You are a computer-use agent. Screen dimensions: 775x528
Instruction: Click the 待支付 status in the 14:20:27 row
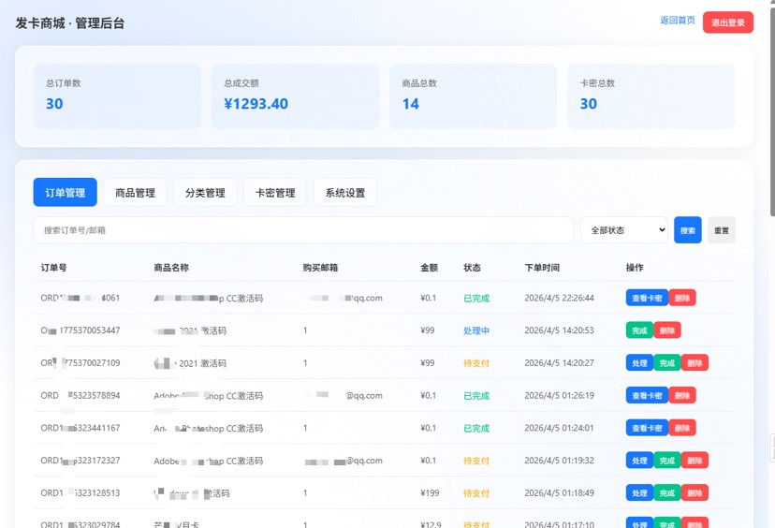click(476, 363)
